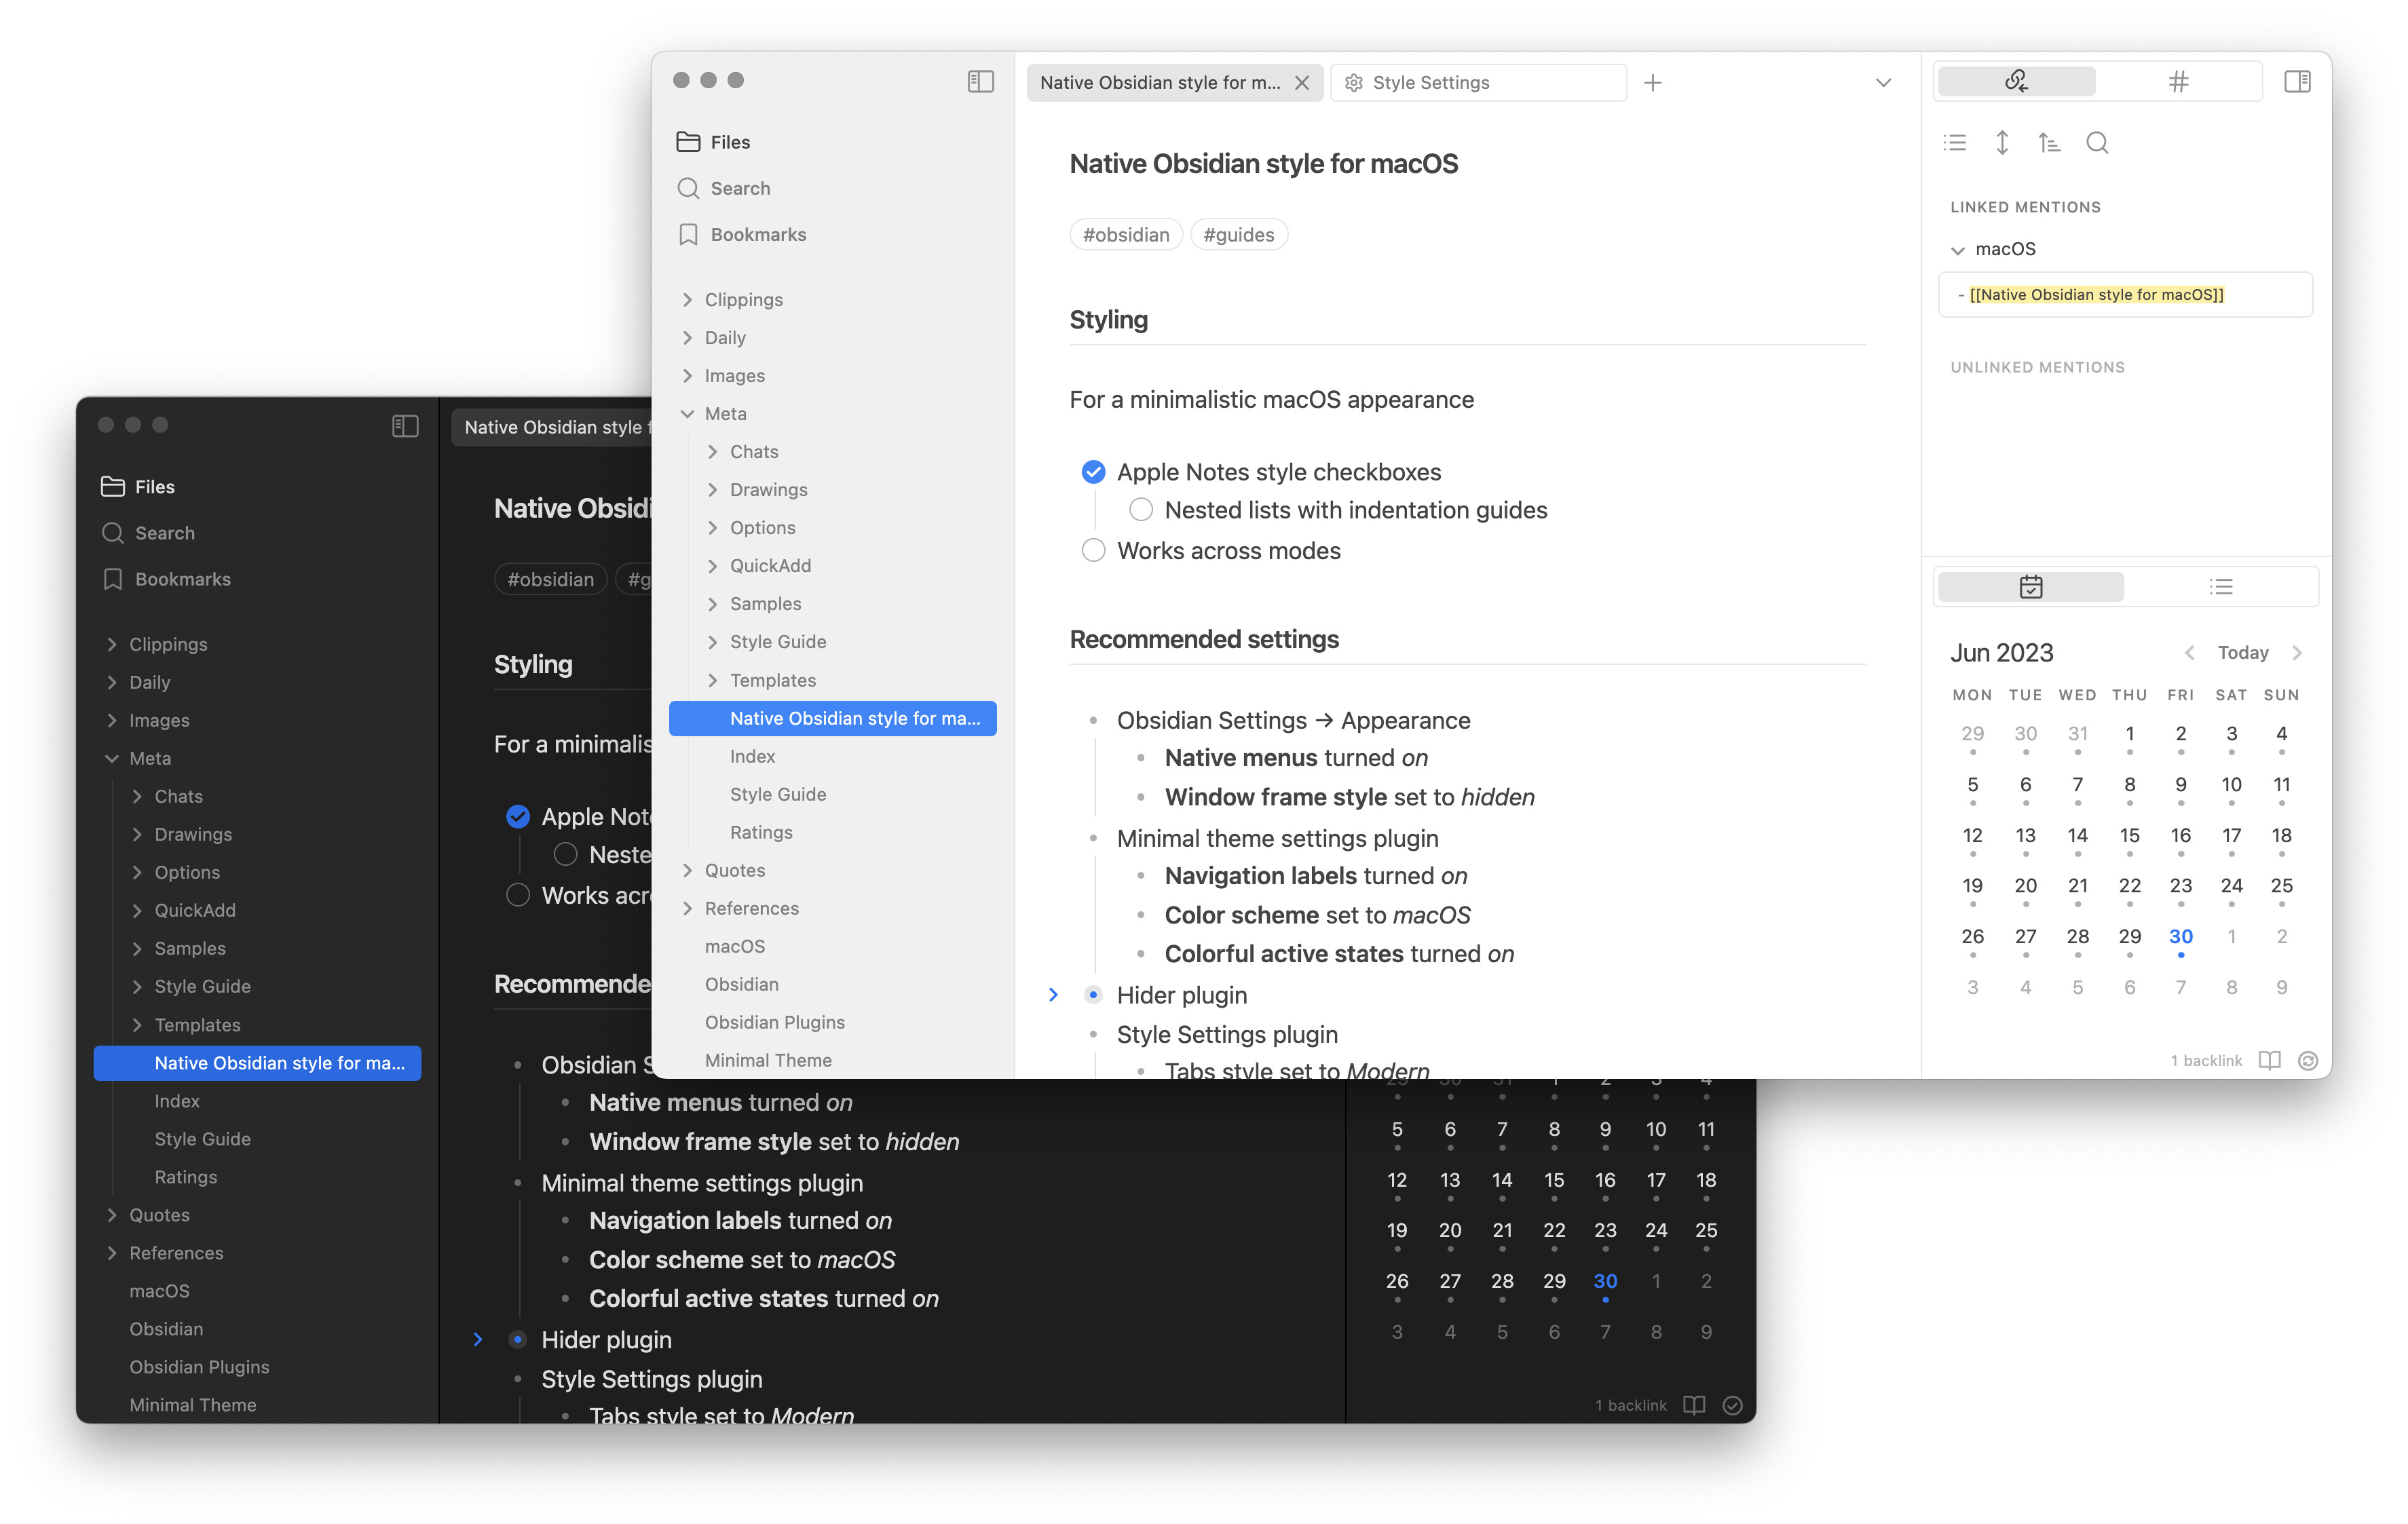This screenshot has height=1524, width=2408.
Task: Open the backlinks tab icon
Action: tap(2016, 82)
